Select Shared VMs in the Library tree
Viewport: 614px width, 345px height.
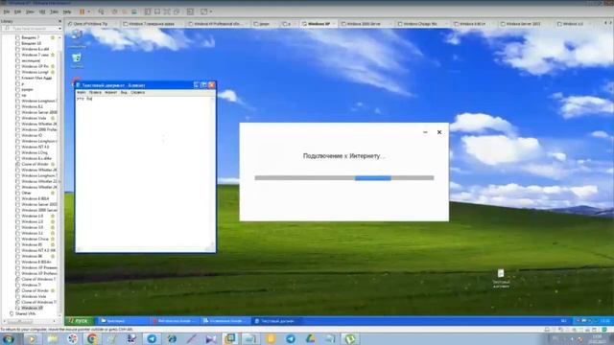(x=26, y=313)
